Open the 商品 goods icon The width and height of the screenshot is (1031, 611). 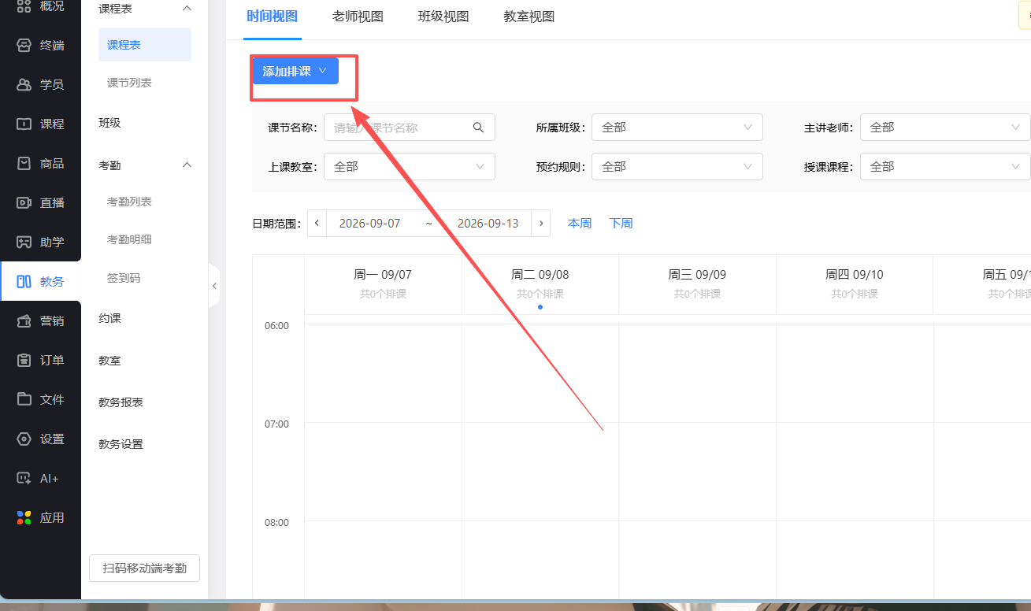[x=24, y=163]
